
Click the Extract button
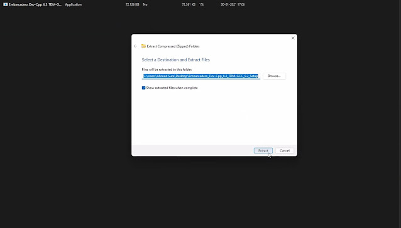[263, 150]
